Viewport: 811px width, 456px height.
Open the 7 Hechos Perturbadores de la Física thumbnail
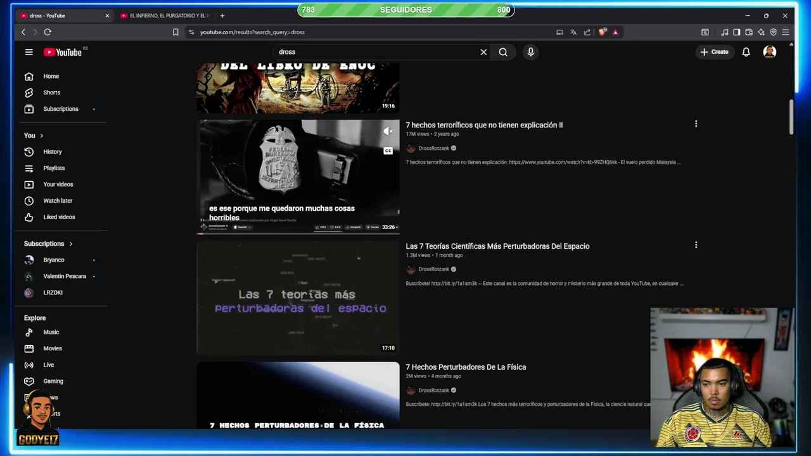click(x=298, y=396)
